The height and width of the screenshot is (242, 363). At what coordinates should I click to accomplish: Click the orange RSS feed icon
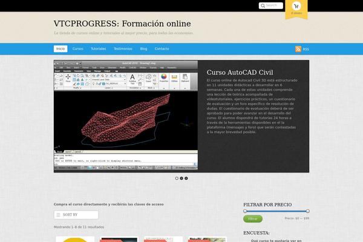298,49
